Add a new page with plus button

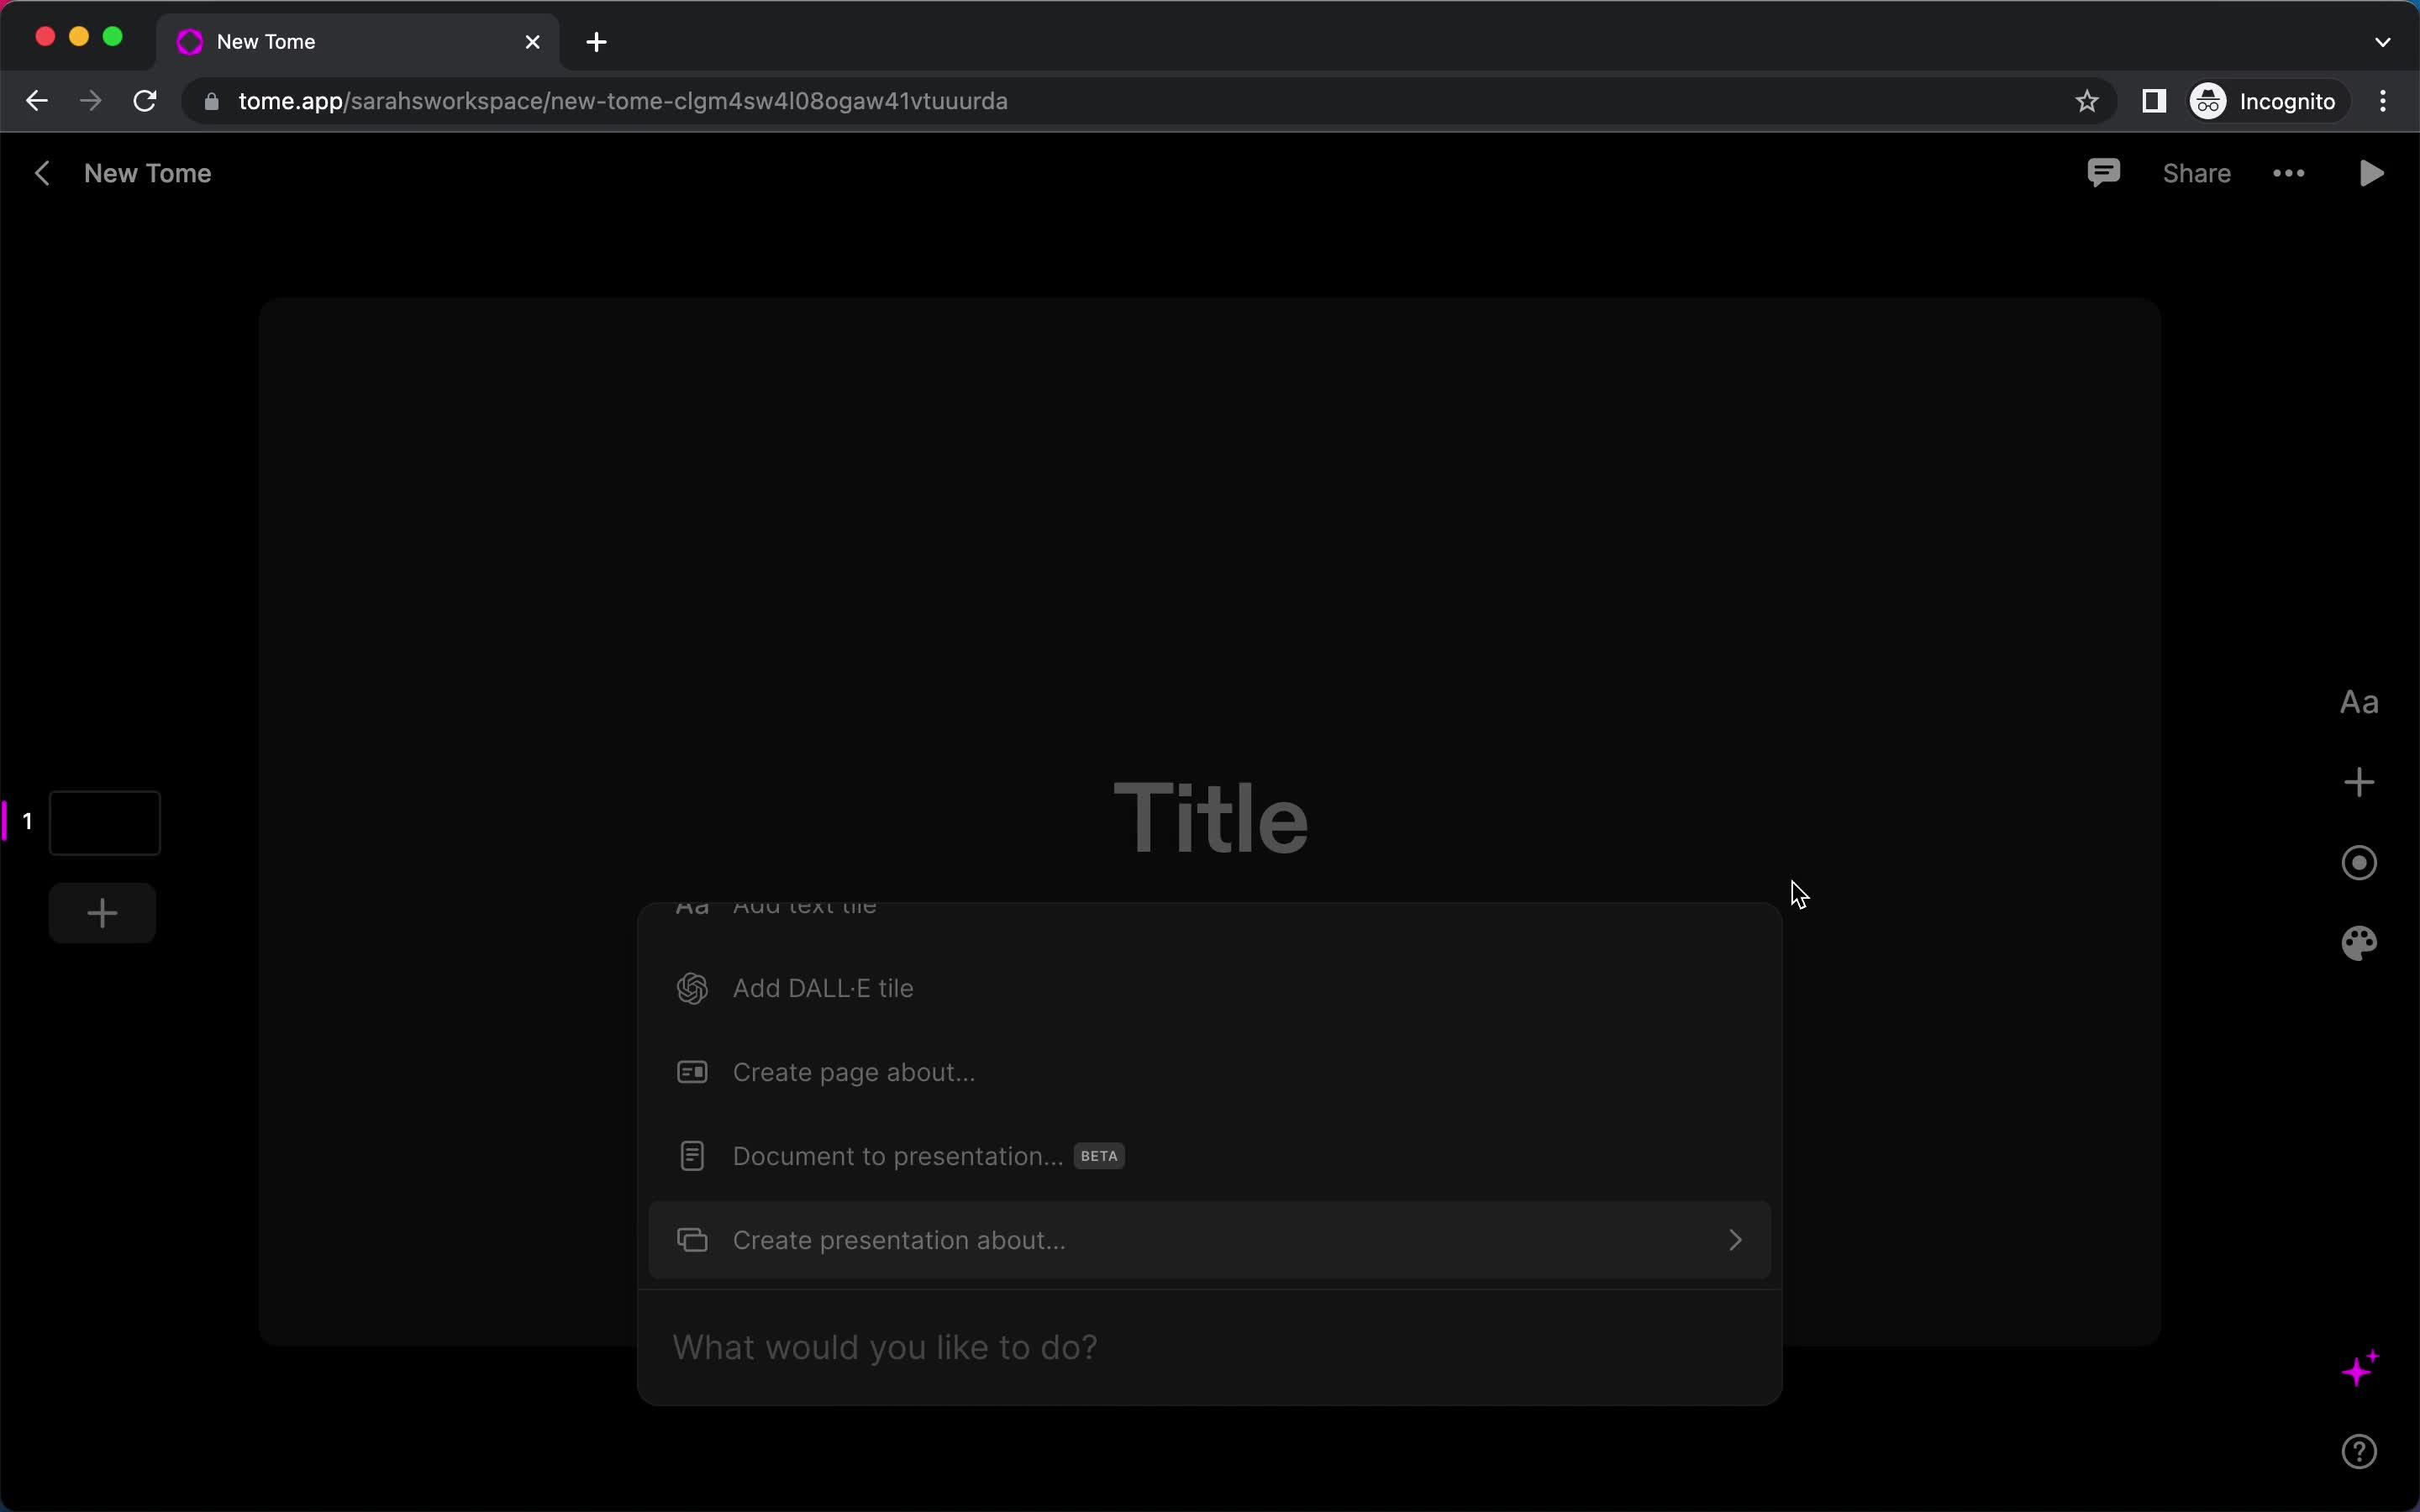pyautogui.click(x=102, y=912)
